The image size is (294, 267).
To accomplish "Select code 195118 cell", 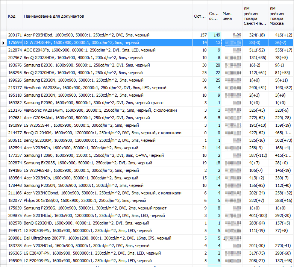I will [x=15, y=95].
